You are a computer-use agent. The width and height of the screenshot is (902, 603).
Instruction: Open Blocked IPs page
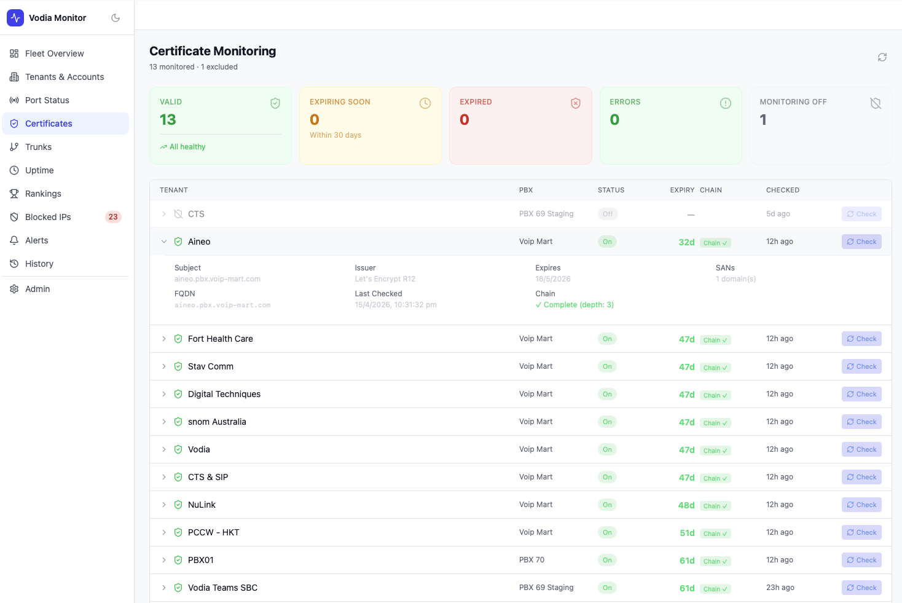pyautogui.click(x=48, y=217)
